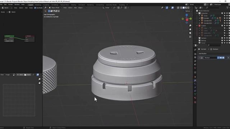This screenshot has height=129, width=230.
Task: Click the outliner filter funnel icon
Action: click(x=228, y=8)
